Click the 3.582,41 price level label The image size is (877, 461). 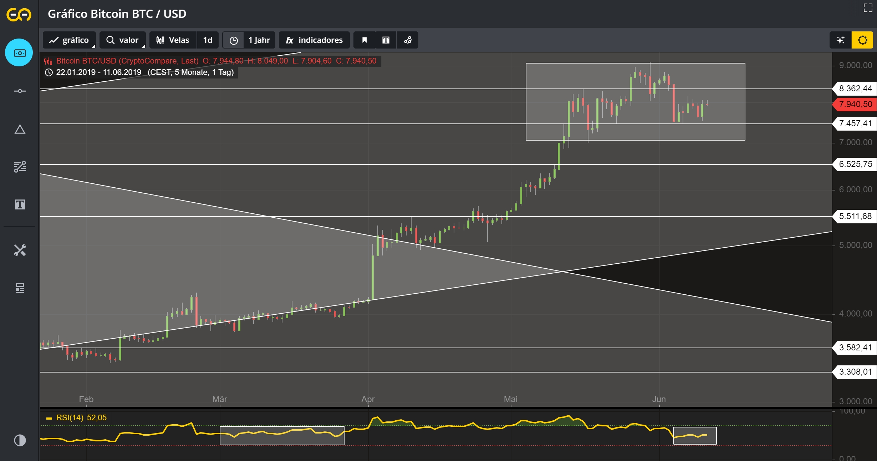pyautogui.click(x=855, y=348)
